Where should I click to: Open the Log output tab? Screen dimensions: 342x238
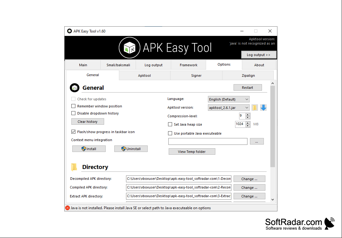tap(153, 65)
